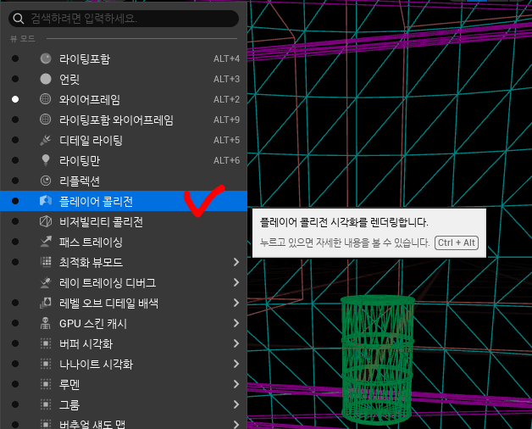532x429 pixels.
Task: Click the ALT+9 shortcut text
Action: pyautogui.click(x=226, y=120)
